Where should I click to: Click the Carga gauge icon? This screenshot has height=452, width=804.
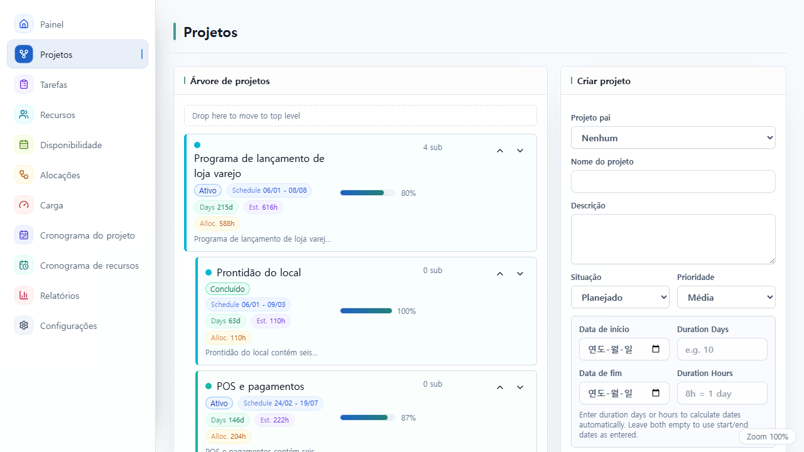(x=24, y=205)
